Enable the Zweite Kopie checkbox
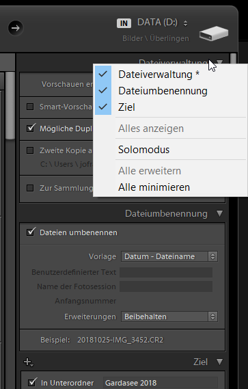Screen dimensions: 248x389 pyautogui.click(x=30, y=150)
